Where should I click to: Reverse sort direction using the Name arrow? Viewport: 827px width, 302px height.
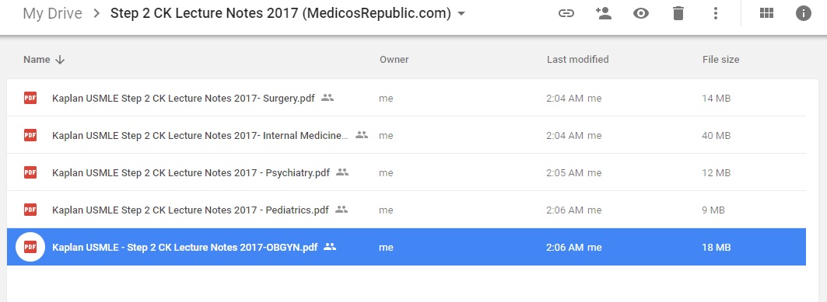click(x=60, y=60)
